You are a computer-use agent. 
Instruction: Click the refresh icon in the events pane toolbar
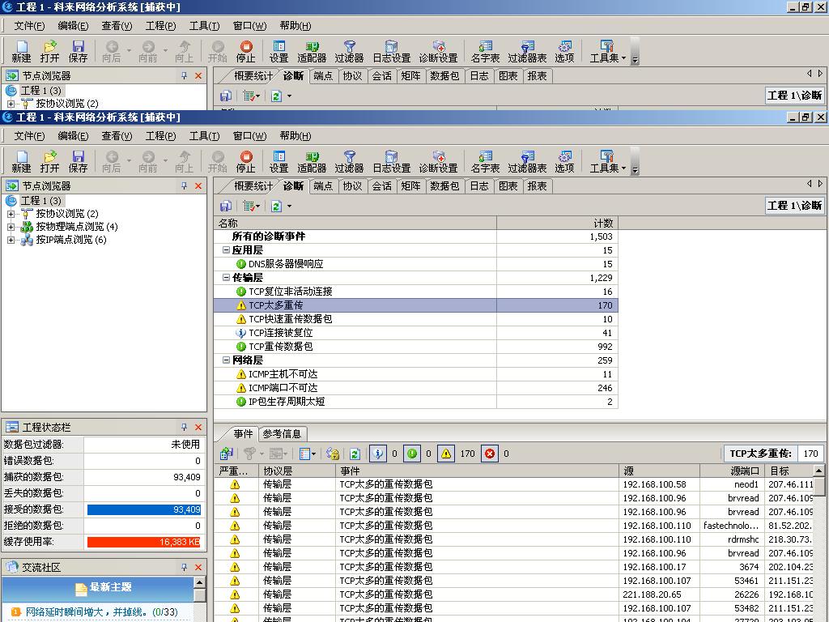tap(355, 454)
